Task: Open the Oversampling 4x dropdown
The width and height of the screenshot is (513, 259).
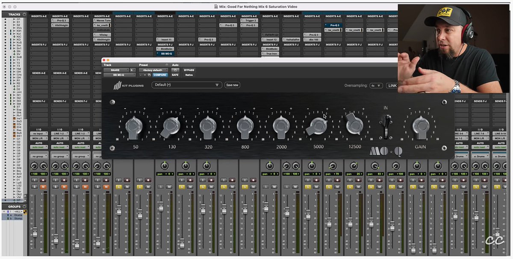Action: [377, 86]
